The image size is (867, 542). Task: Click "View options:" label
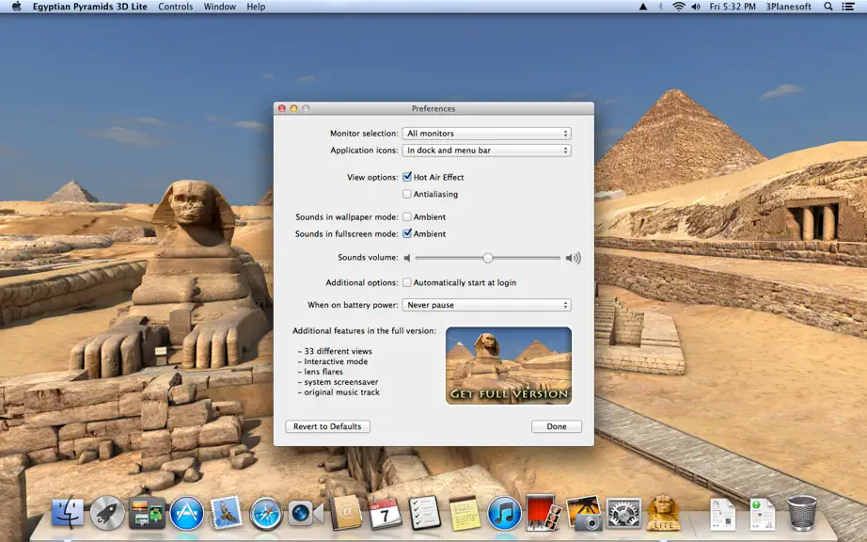(x=372, y=177)
